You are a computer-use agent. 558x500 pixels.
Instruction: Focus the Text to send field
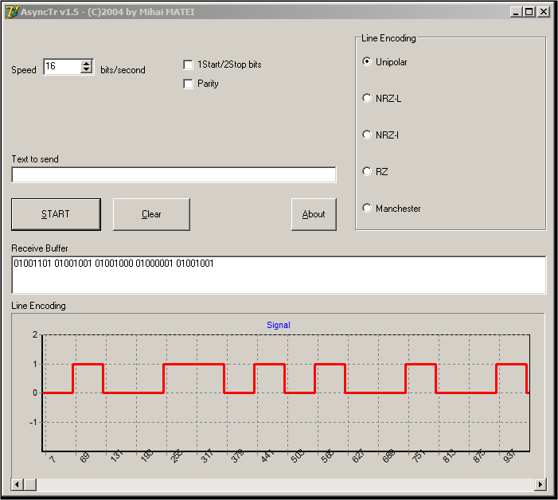[174, 174]
